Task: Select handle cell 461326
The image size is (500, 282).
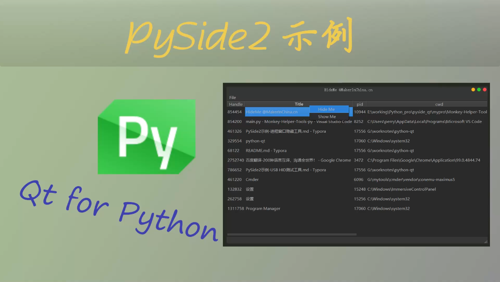Action: coord(236,131)
